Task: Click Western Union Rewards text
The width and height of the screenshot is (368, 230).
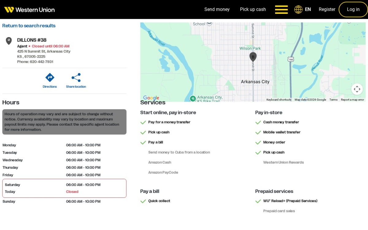Action: (x=283, y=163)
